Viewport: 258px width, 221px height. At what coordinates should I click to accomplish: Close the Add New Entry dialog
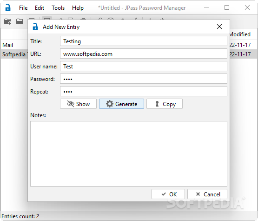219,27
